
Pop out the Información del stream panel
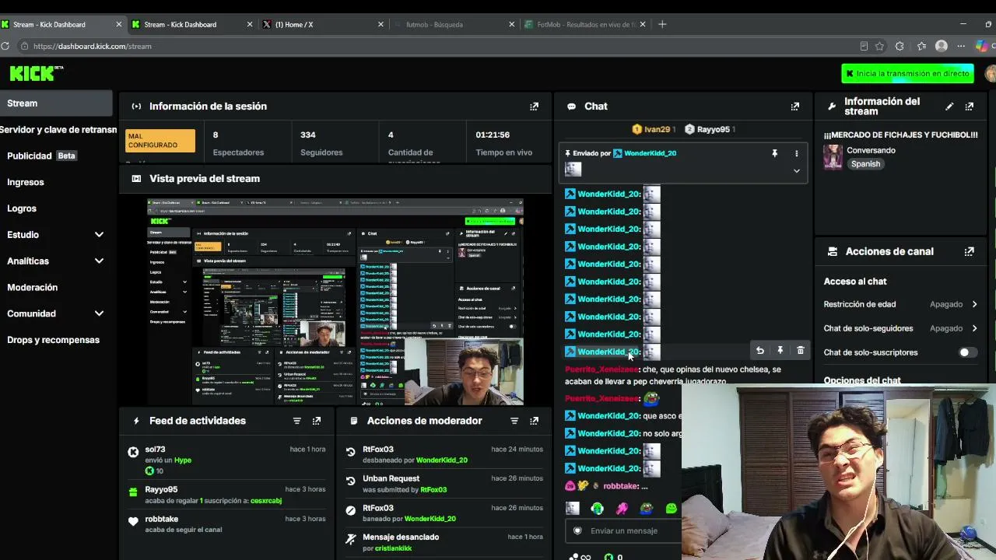point(969,107)
